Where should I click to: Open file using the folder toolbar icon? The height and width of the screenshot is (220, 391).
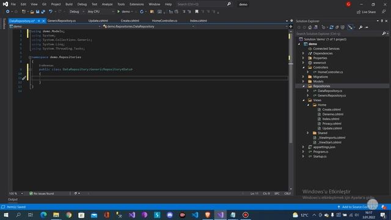click(x=32, y=12)
